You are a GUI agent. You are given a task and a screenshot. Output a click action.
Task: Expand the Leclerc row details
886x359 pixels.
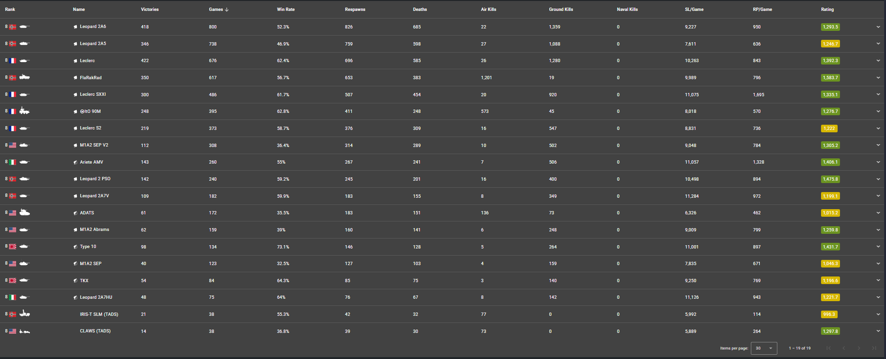[x=878, y=61]
